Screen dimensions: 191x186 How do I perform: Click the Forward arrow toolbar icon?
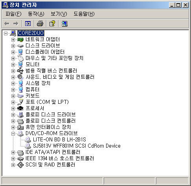point(16,23)
